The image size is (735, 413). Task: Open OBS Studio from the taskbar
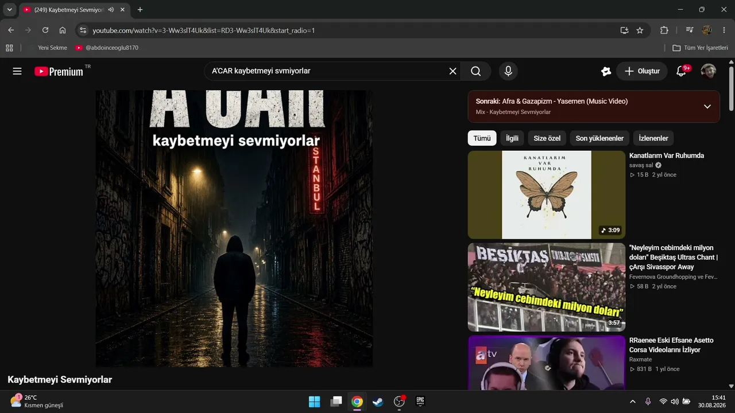tap(399, 402)
